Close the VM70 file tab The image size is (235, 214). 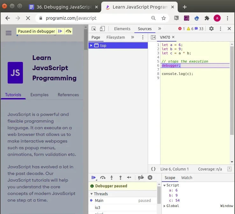[x=173, y=37]
